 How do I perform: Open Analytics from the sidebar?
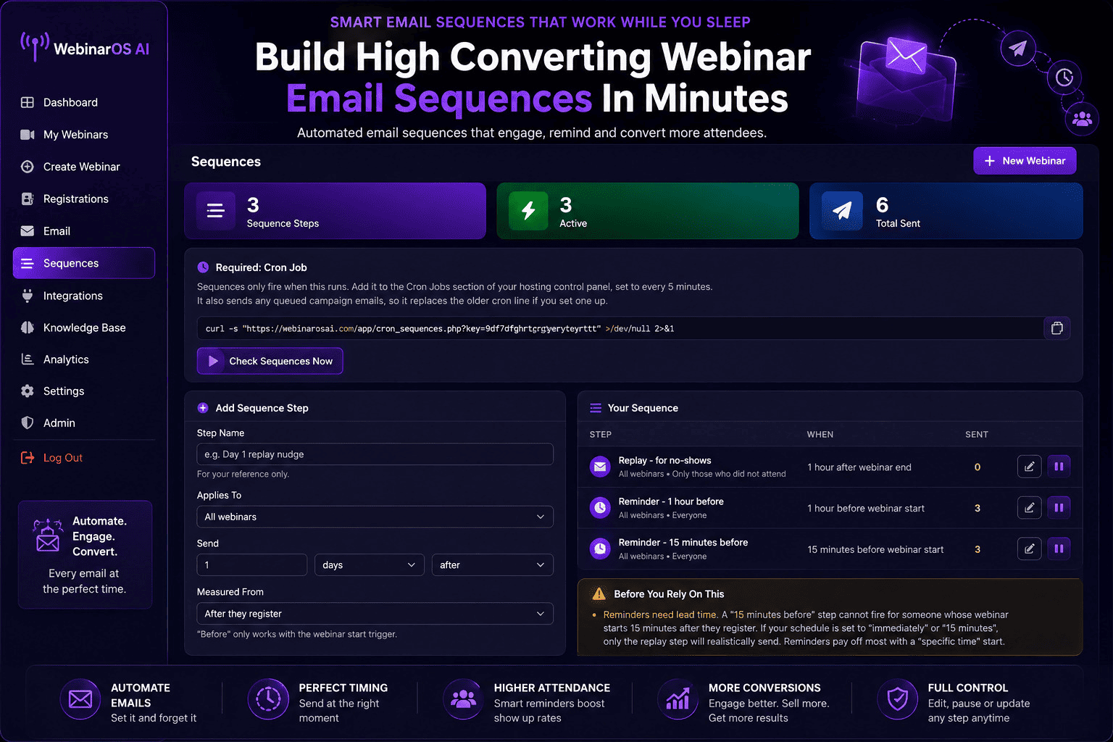84,359
